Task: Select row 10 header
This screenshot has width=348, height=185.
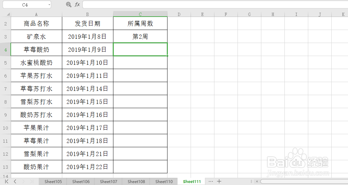Action: click(x=5, y=128)
